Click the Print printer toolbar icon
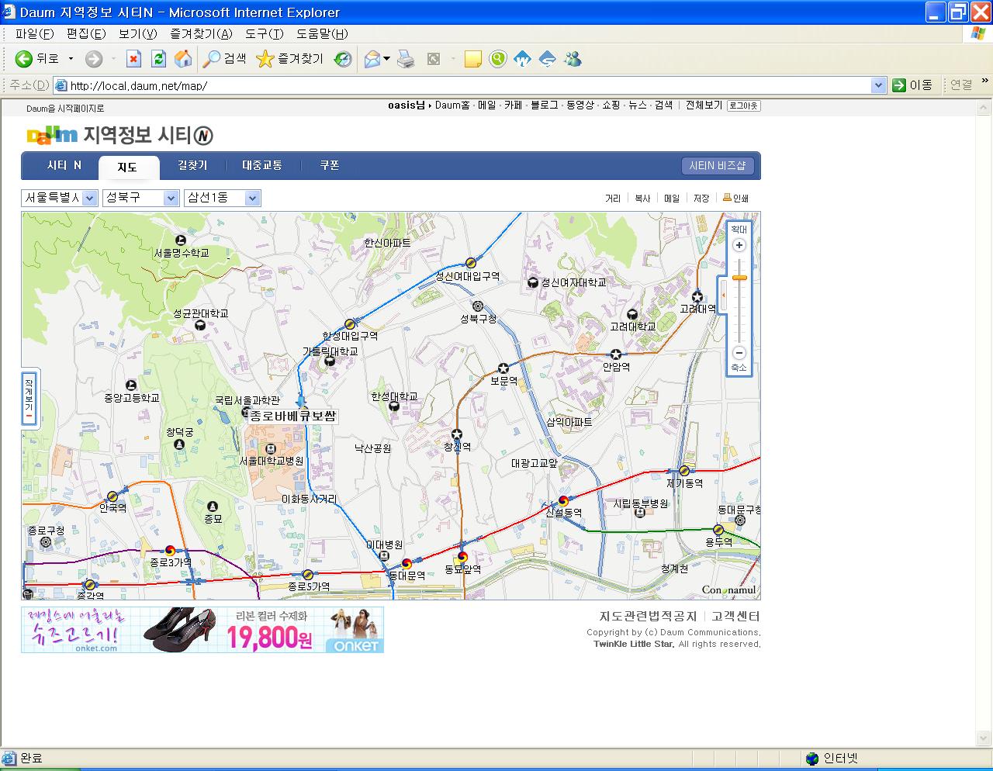Screen dimensions: 993x771 click(x=406, y=59)
